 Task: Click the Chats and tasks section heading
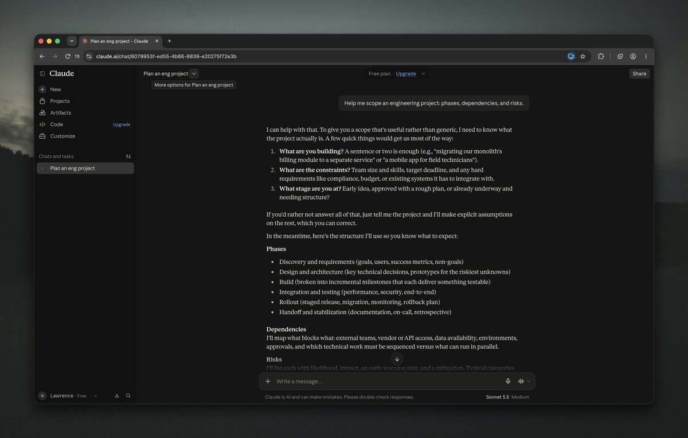coord(56,156)
